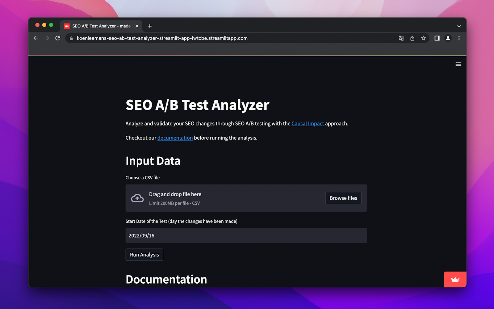The image size is (494, 309).
Task: Toggle the browser side panel
Action: 437,38
